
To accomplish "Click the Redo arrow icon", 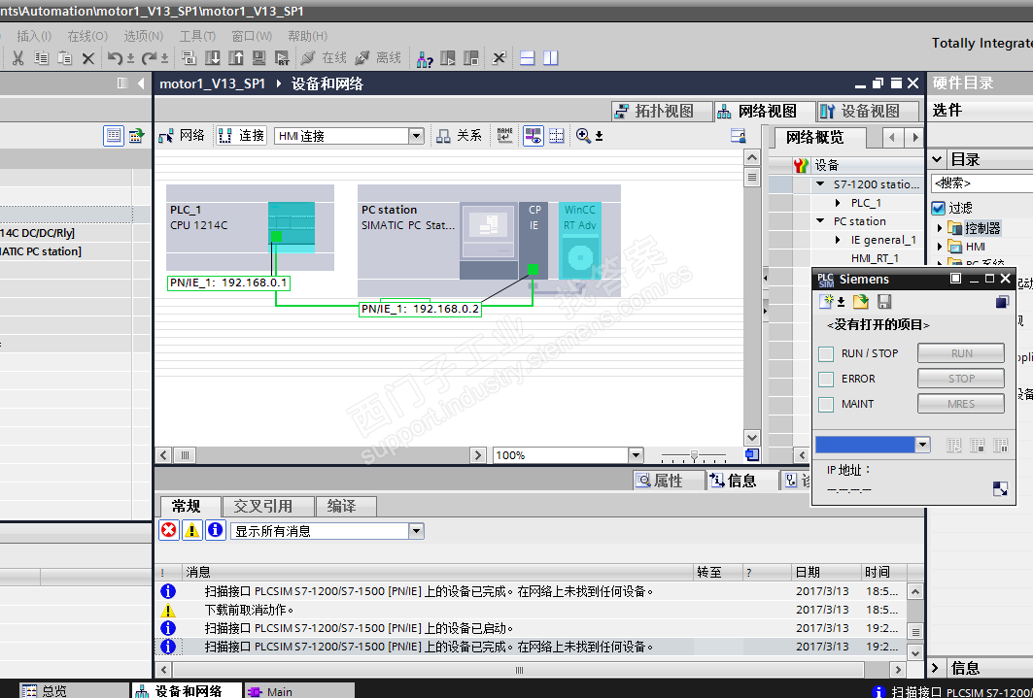I will point(149,58).
